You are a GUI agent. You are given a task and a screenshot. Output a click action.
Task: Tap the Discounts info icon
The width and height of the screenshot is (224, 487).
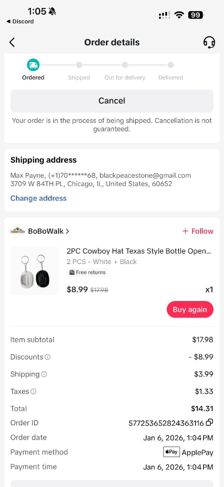coord(47,357)
